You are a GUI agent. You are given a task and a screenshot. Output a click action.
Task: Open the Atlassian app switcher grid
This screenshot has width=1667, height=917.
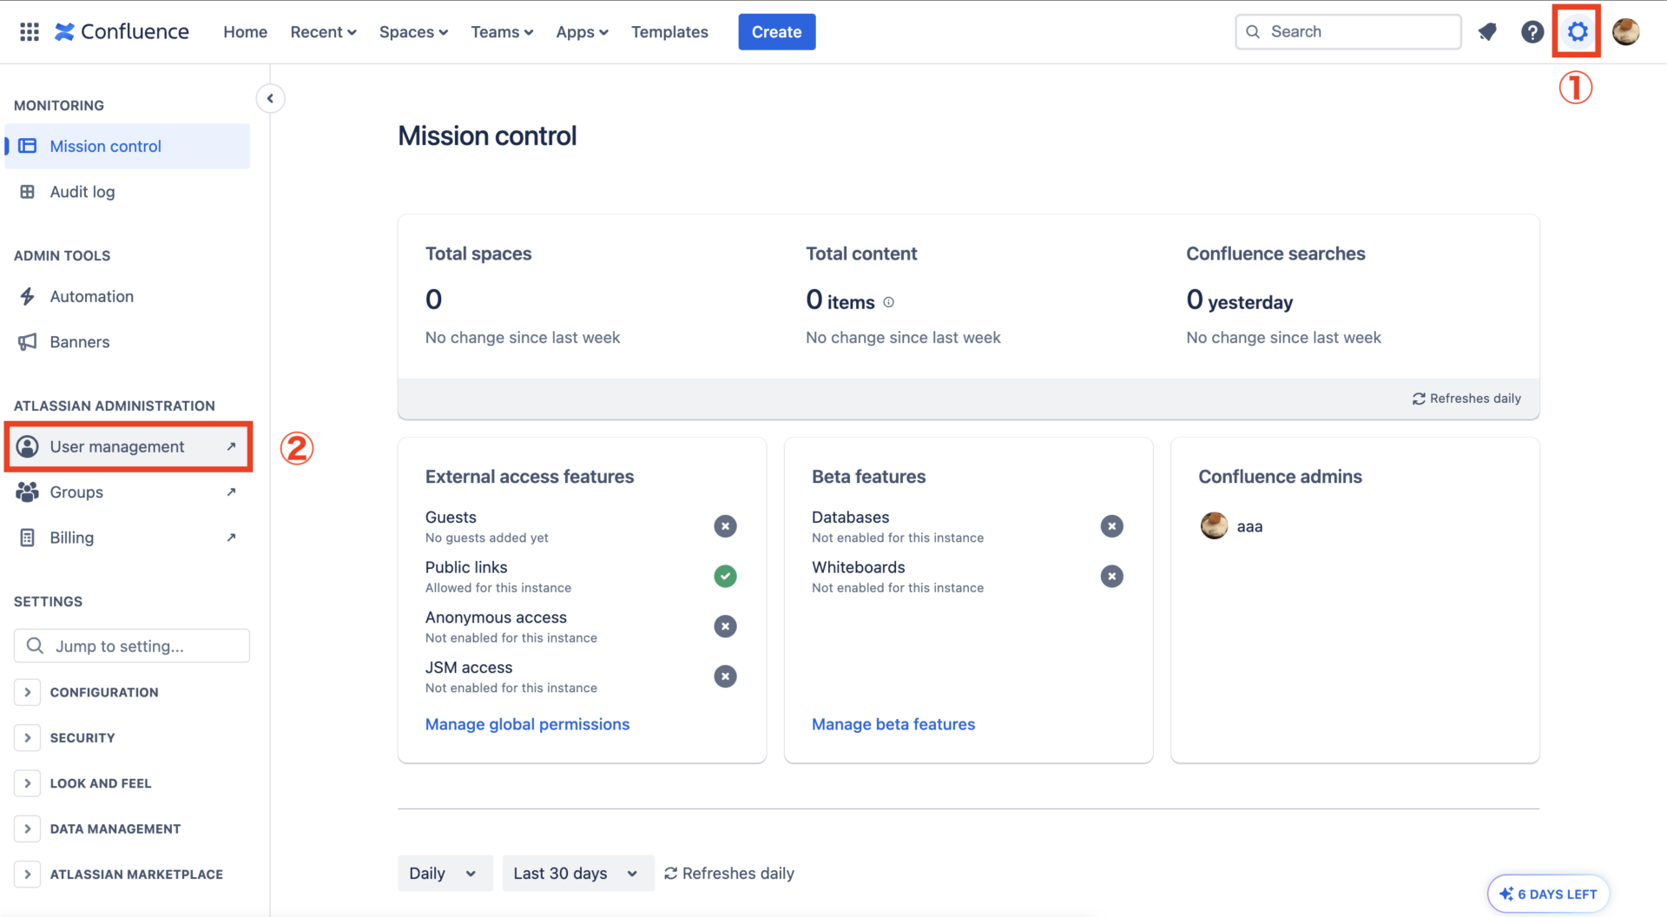point(29,31)
